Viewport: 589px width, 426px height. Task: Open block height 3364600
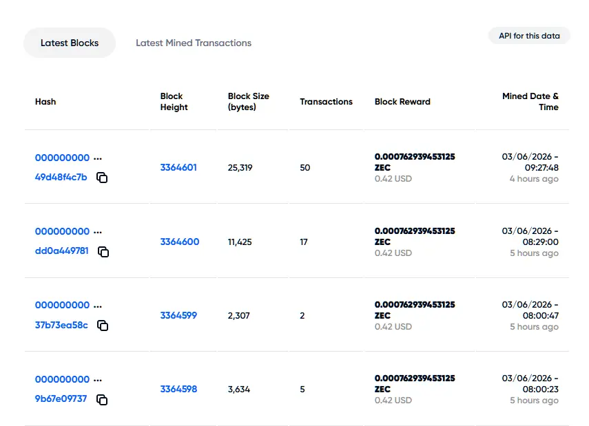(180, 242)
